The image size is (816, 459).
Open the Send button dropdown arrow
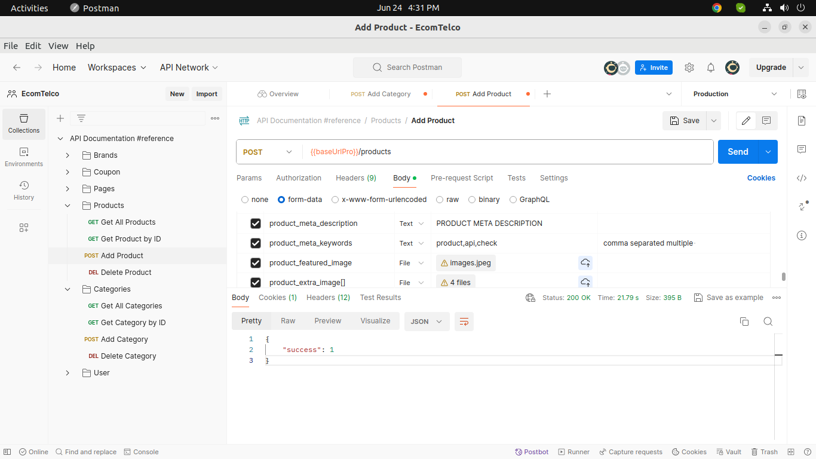click(768, 152)
